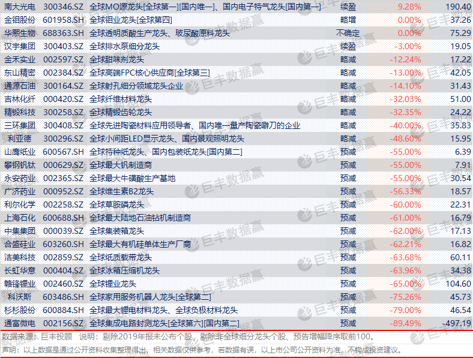Select the value 190.40
Screen dimensions: 473x358
pos(458,7)
